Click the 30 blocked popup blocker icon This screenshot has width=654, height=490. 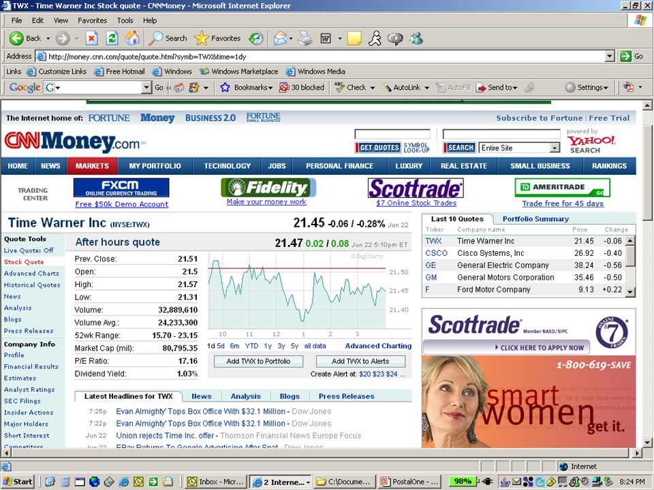284,88
